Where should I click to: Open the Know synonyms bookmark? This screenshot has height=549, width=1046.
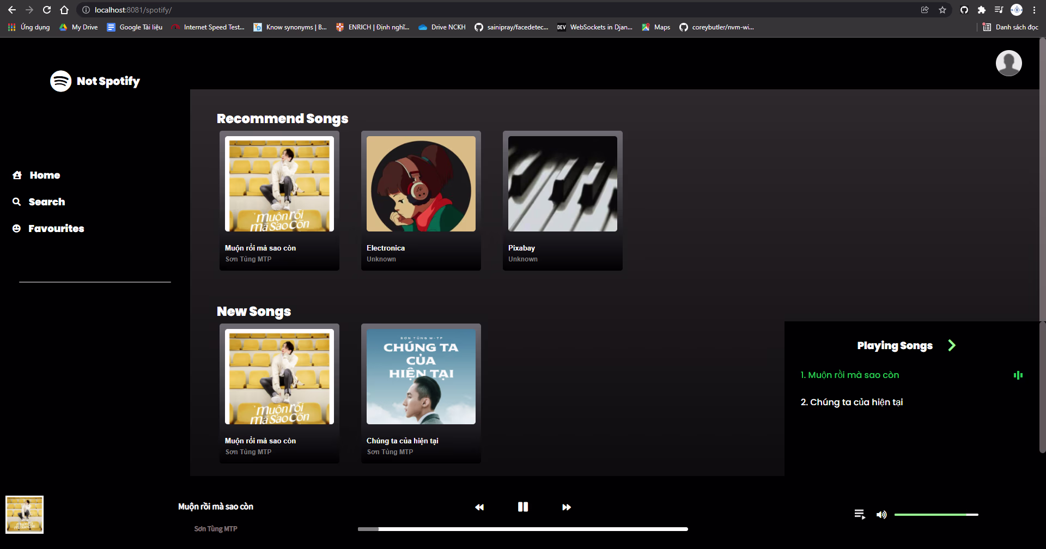(x=290, y=27)
